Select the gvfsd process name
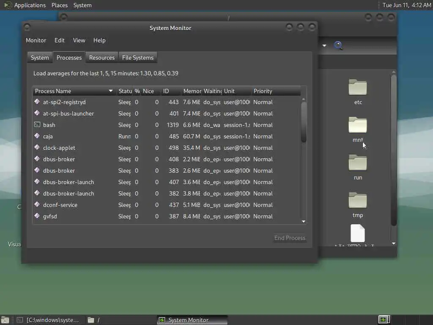This screenshot has width=433, height=325. click(50, 216)
